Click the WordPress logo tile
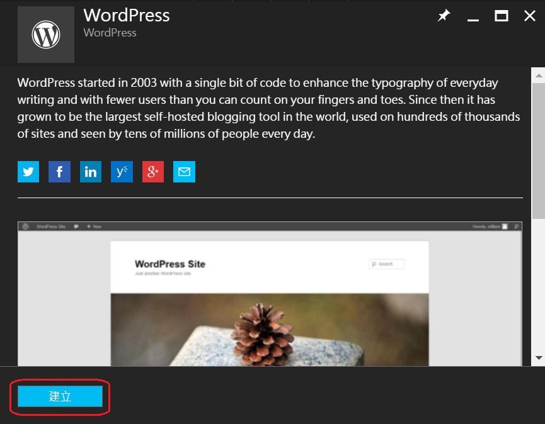The height and width of the screenshot is (424, 545). 46,35
